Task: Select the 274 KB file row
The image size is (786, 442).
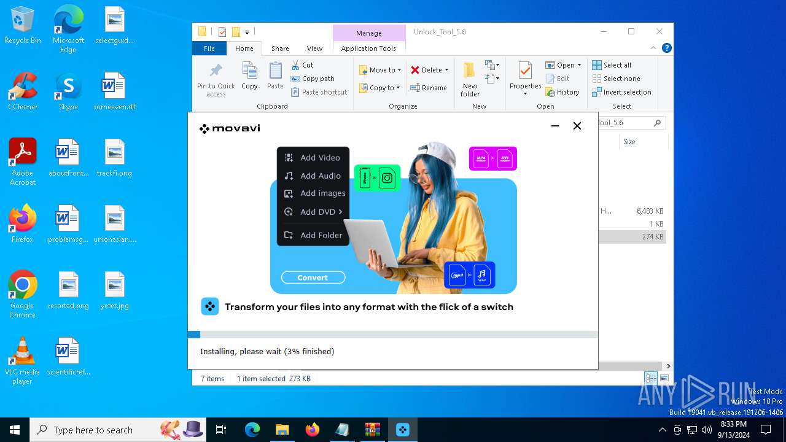Action: click(632, 237)
